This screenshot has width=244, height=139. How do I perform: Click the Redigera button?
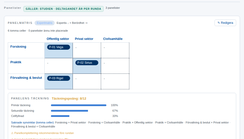pos(225,23)
